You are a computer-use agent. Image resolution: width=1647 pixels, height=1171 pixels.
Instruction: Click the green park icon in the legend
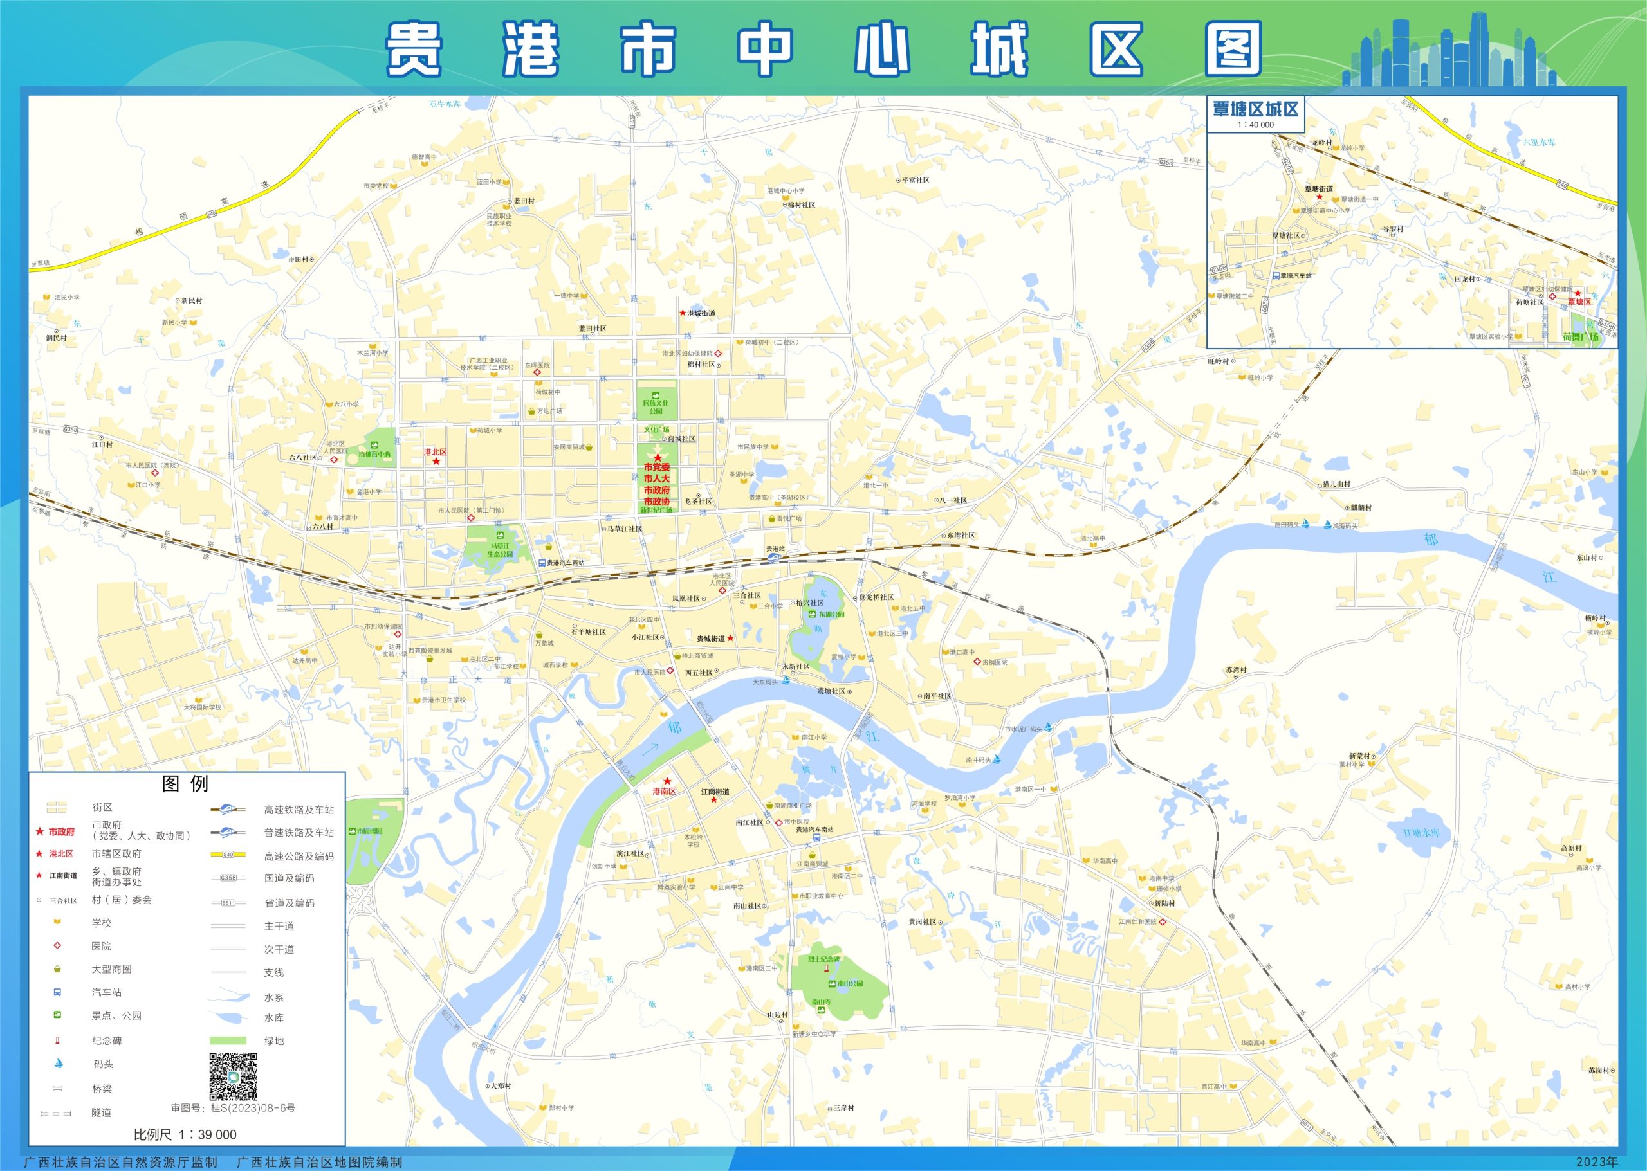pyautogui.click(x=57, y=1015)
